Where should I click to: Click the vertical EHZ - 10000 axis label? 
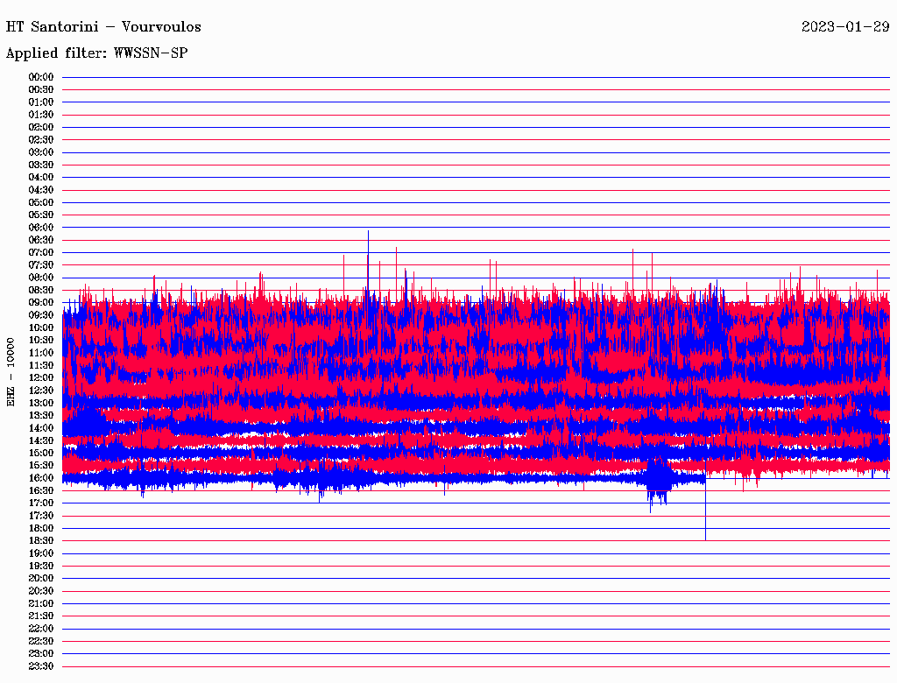click(11, 371)
